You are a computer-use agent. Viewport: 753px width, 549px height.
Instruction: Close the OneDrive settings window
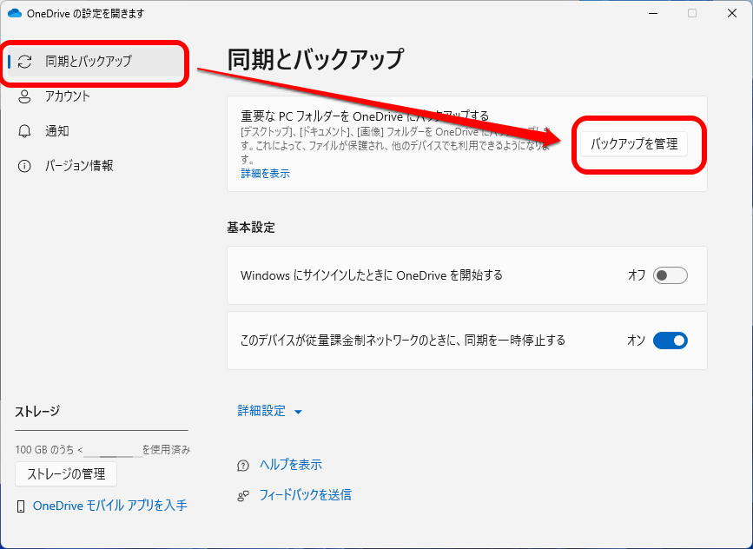732,13
